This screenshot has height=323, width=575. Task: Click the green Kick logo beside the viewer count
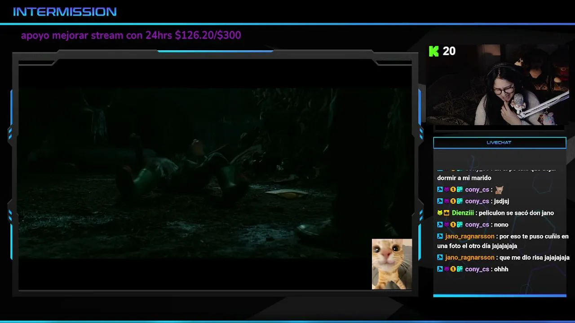(x=433, y=51)
